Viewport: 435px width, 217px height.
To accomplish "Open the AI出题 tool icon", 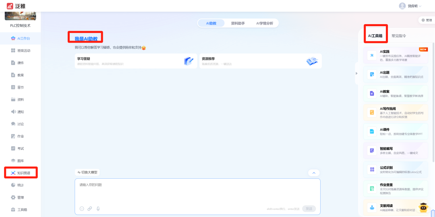I will [x=372, y=74].
